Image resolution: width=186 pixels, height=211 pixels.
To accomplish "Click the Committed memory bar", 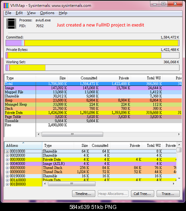I will click(92, 43).
